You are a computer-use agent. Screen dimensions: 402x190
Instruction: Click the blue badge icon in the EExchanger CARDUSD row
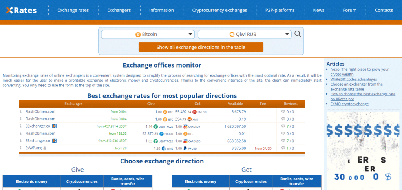coord(54,141)
